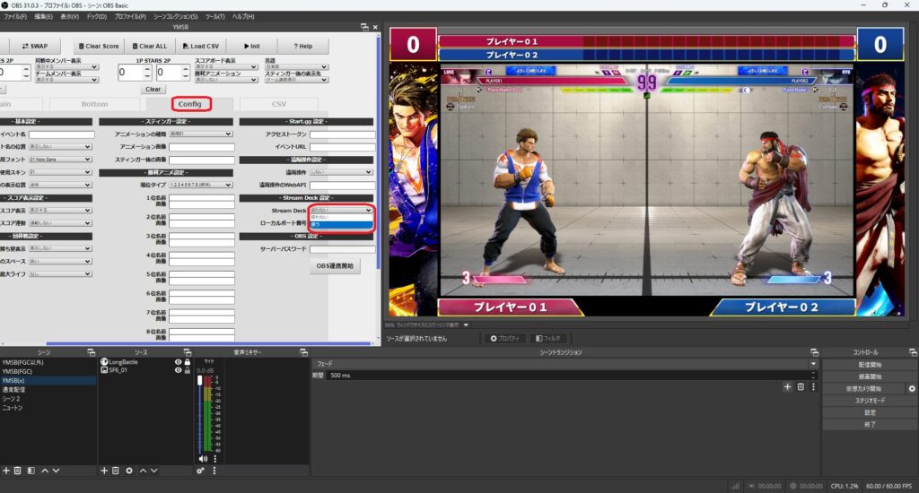Open the 編集(E) menu
Screen dimensions: 919x493
[43, 16]
